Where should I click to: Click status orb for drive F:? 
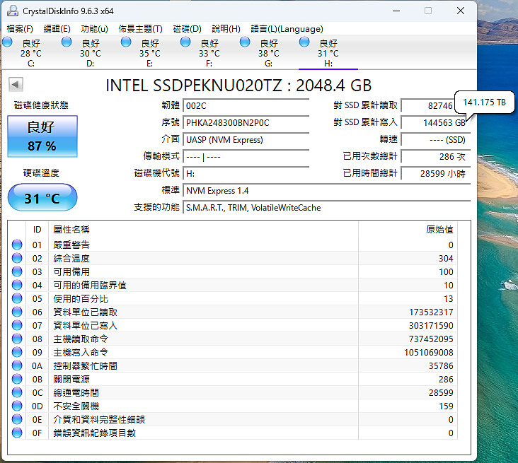pyautogui.click(x=185, y=42)
